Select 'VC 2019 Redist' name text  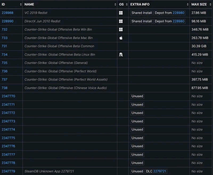36,13
